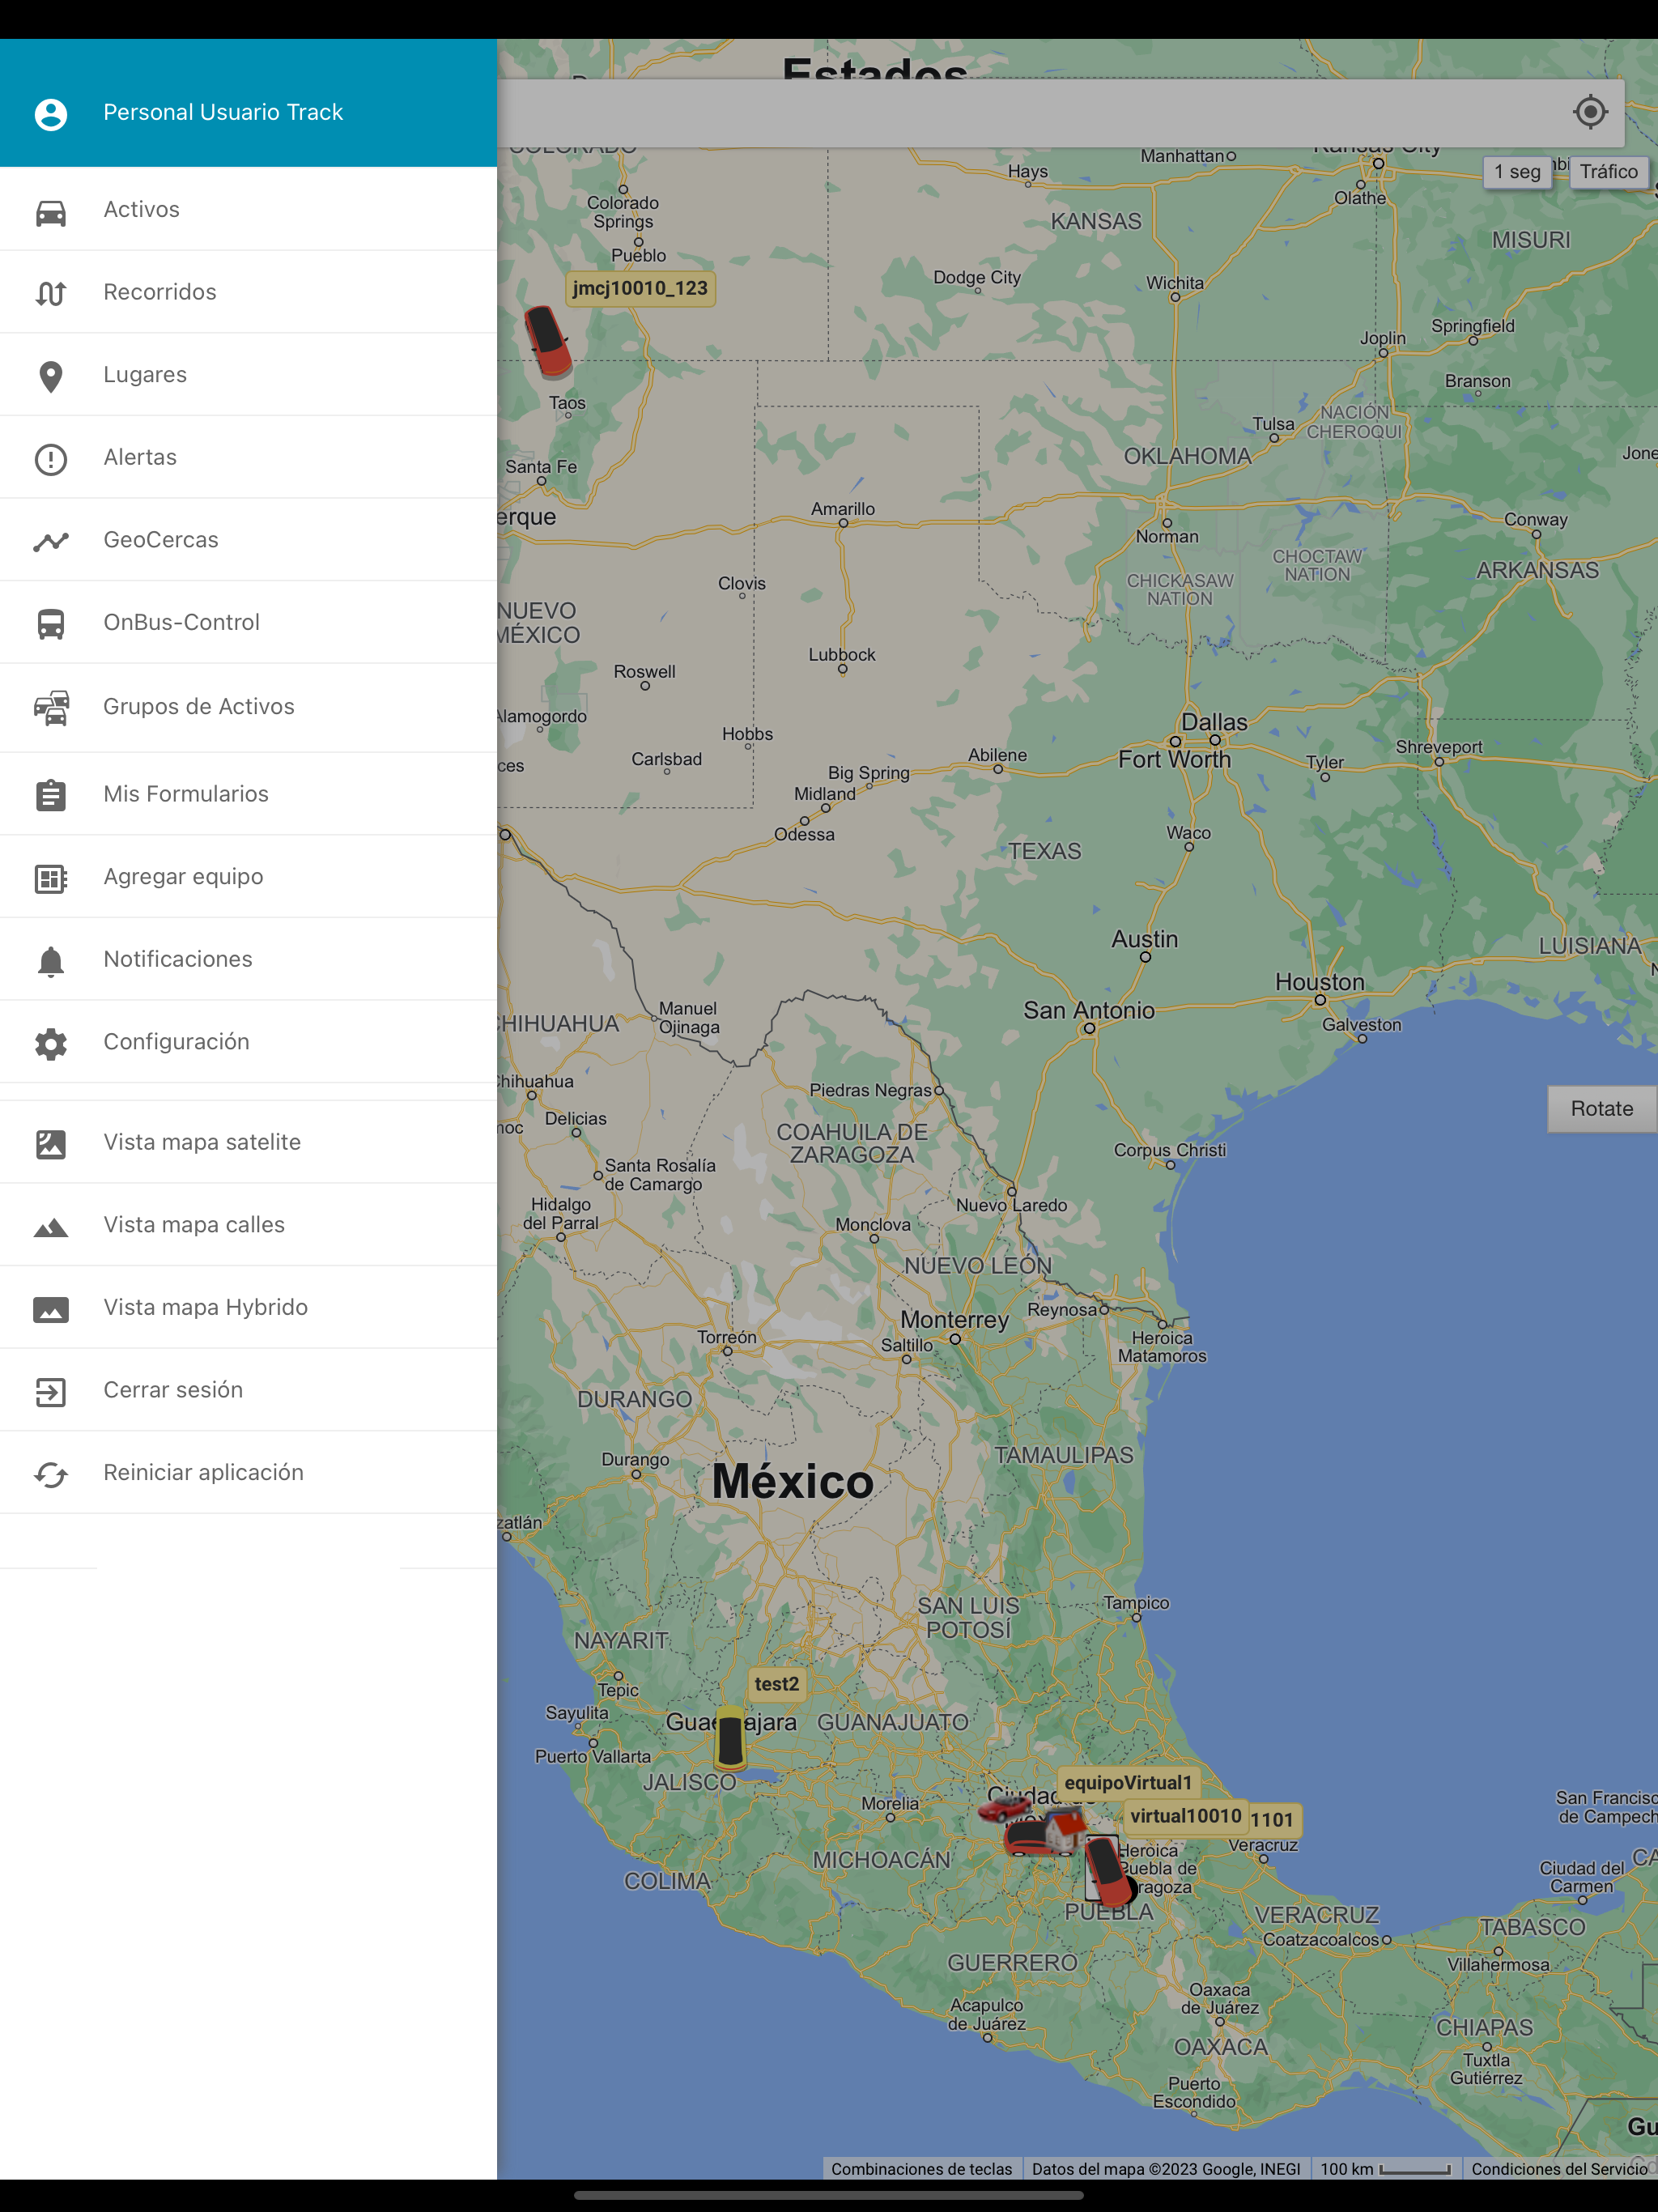This screenshot has height=2212, width=1658.
Task: Click the Notificaciones bell icon
Action: (x=51, y=960)
